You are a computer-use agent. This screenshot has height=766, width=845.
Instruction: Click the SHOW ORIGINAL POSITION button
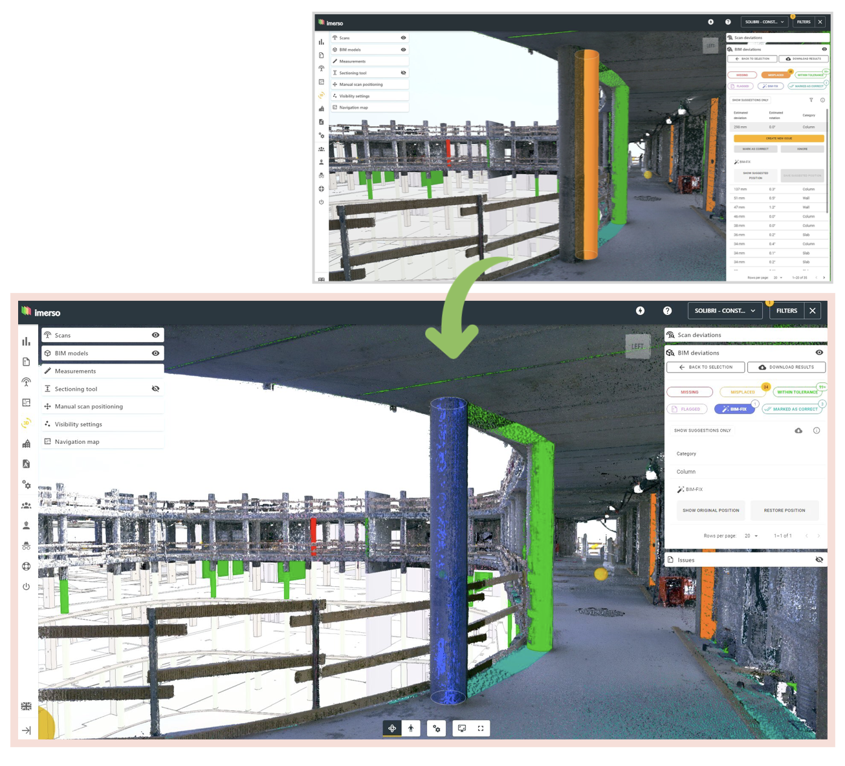point(710,510)
